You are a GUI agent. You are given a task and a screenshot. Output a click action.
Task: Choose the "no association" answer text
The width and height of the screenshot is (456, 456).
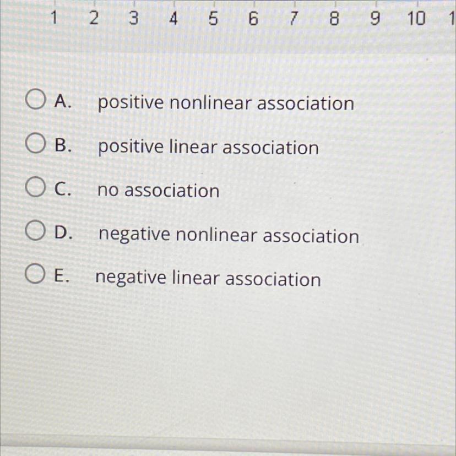(159, 191)
